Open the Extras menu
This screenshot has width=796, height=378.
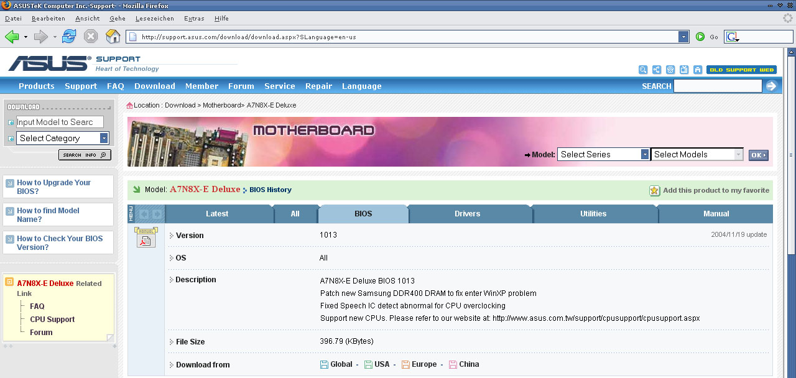click(x=194, y=19)
